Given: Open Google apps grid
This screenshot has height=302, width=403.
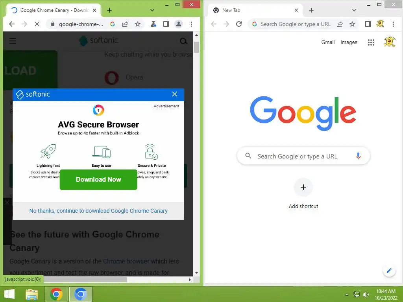Looking at the screenshot, I should (x=371, y=42).
